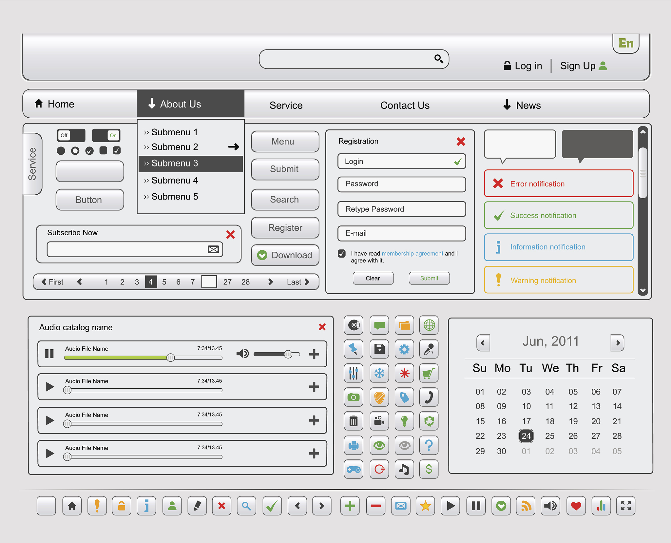Click the orange RSS feed icon

coord(526,506)
